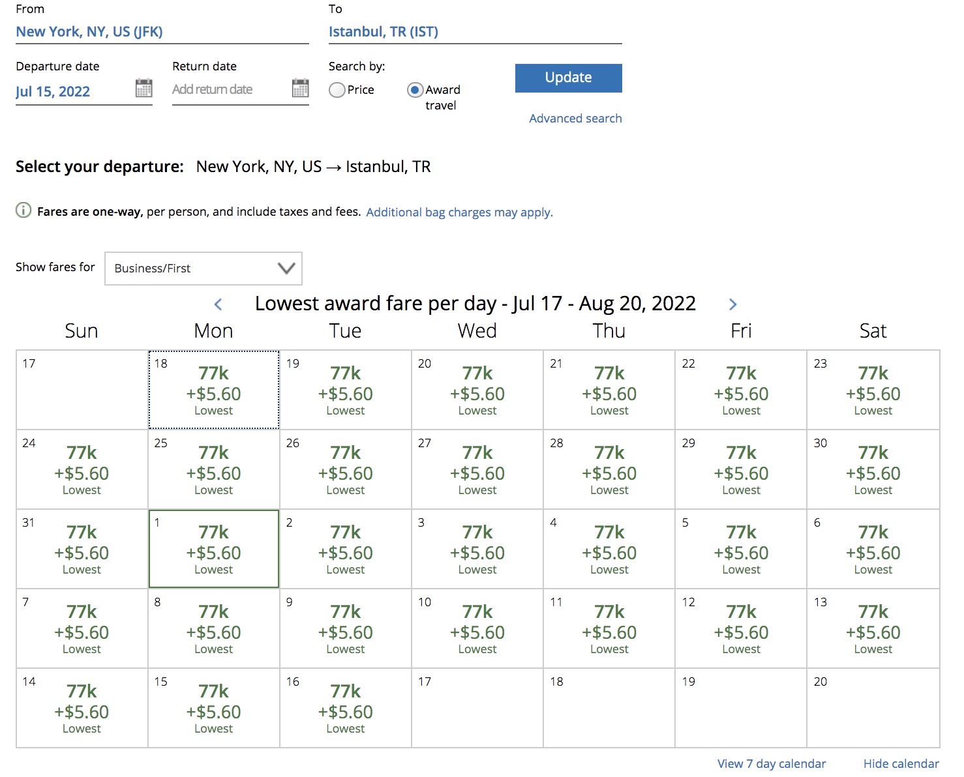Select the Price search radio button
This screenshot has width=964, height=777.
coord(337,90)
